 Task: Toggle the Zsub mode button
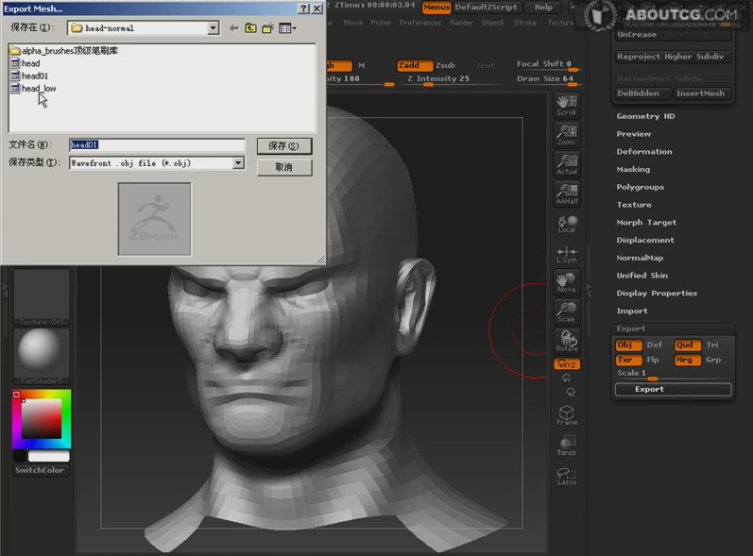pos(446,65)
